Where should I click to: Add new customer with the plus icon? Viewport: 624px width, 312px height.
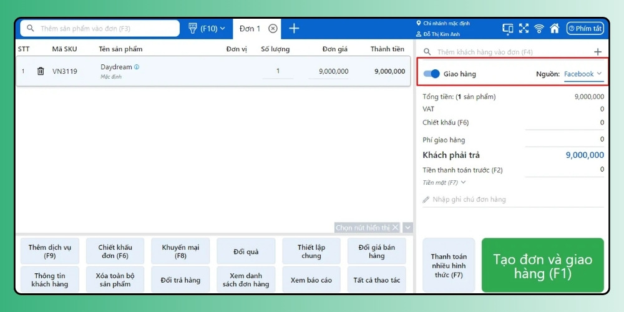pyautogui.click(x=598, y=52)
